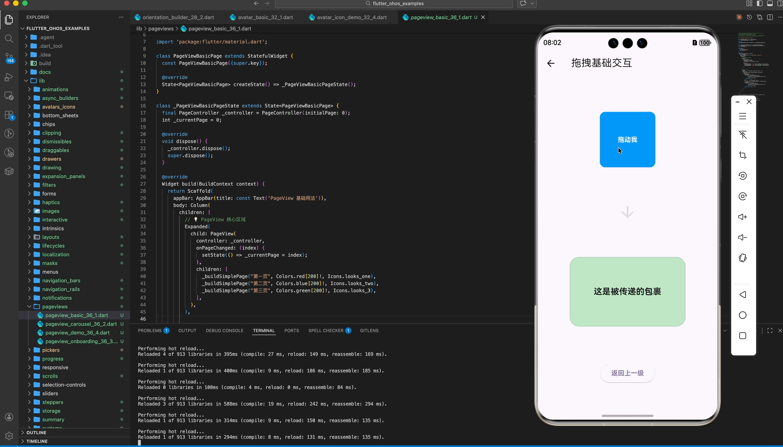Collapse the pageviews folder
This screenshot has height=447, width=783.
(29, 306)
